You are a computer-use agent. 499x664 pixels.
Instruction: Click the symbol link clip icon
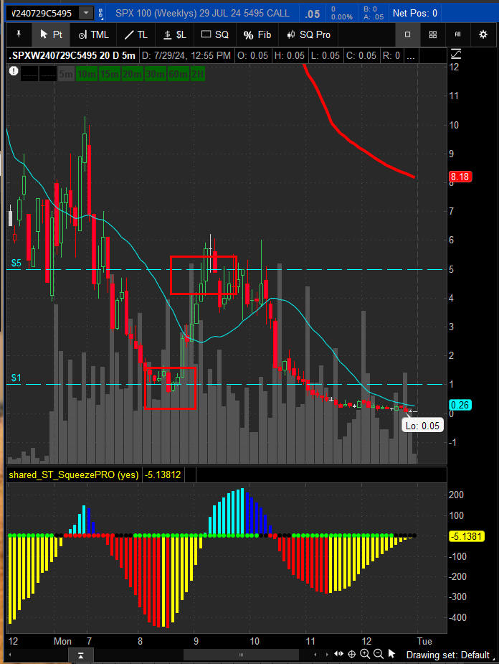[x=100, y=13]
